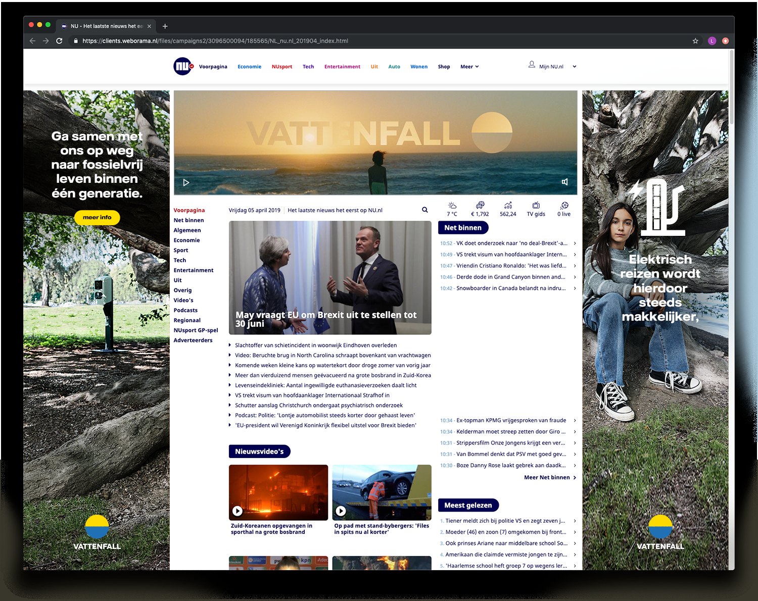Open Algemeen in the left sidebar
Viewport: 758px width, 601px height.
[x=187, y=230]
